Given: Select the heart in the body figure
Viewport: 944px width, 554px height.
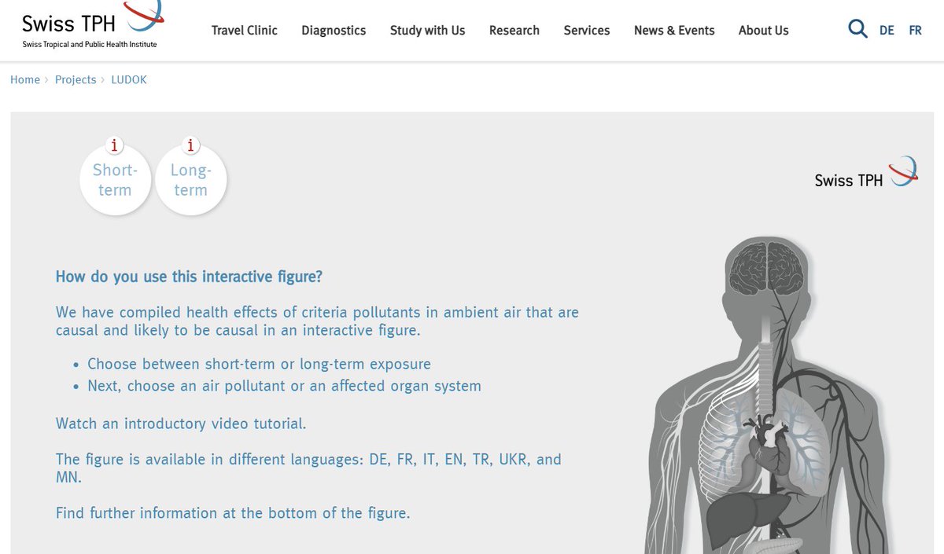Looking at the screenshot, I should 771,445.
